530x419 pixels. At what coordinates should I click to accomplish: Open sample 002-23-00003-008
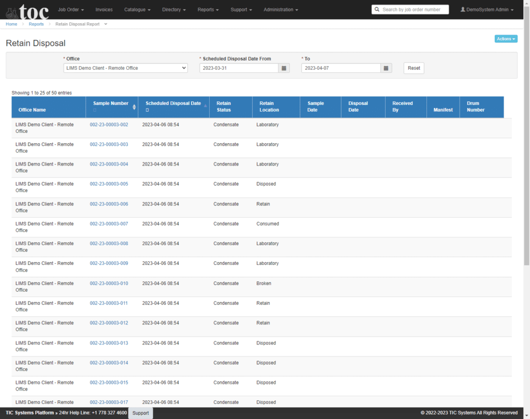[x=109, y=244]
